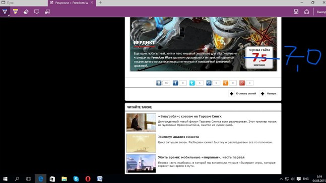326x183 pixels.
Task: Exit web note mode via Выход
Action: click(x=321, y=12)
